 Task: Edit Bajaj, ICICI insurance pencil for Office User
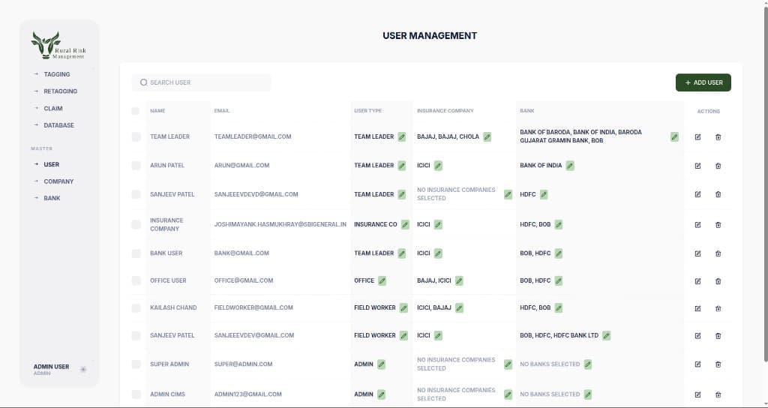459,280
